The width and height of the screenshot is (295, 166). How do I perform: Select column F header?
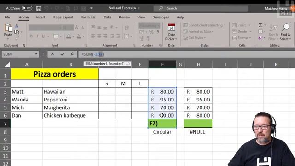[x=162, y=65]
